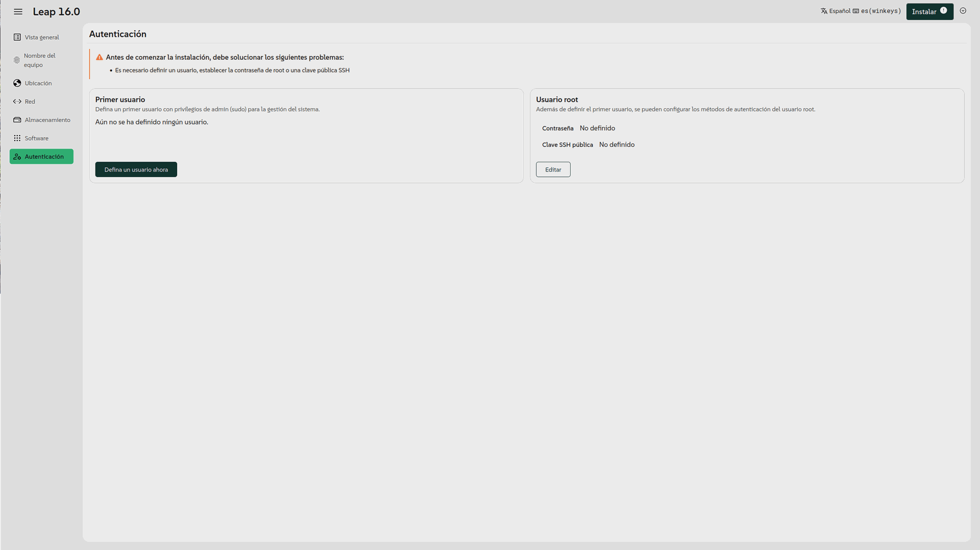Click the alert badge on the Instalar button
The image size is (980, 550).
tap(943, 11)
